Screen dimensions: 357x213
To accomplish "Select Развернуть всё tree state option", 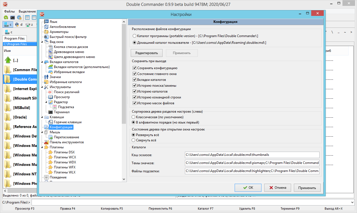I will click(146, 135).
